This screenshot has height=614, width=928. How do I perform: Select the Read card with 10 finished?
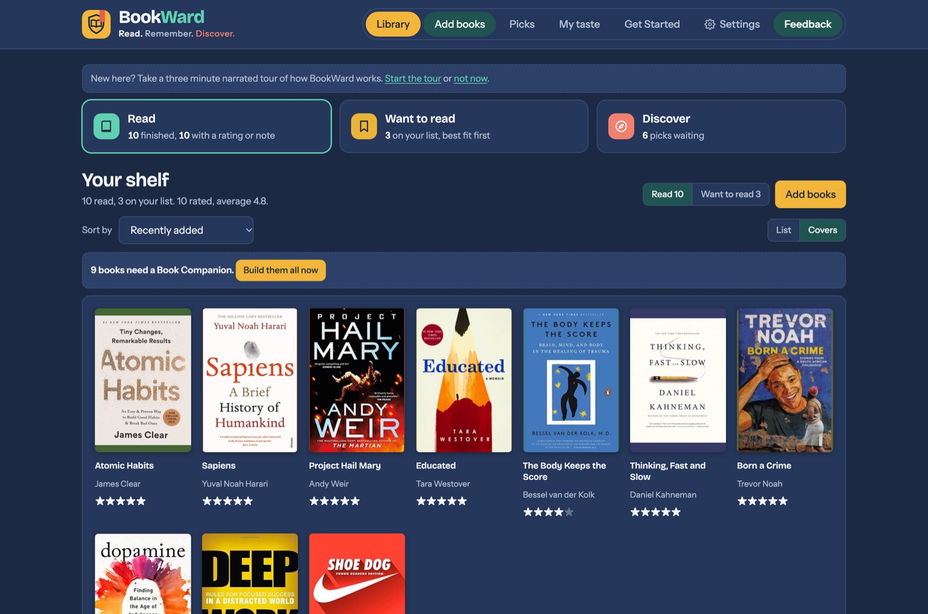[206, 126]
